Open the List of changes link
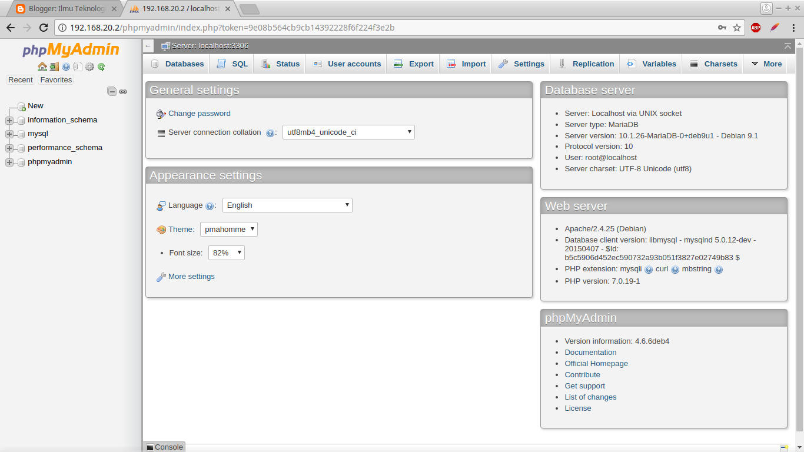This screenshot has height=452, width=804. click(x=590, y=397)
